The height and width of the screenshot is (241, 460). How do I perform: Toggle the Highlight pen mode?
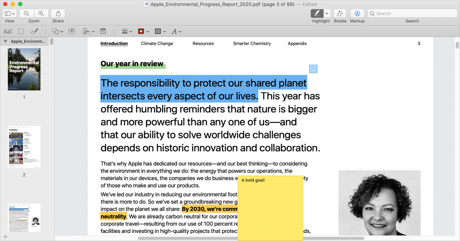coord(317,13)
